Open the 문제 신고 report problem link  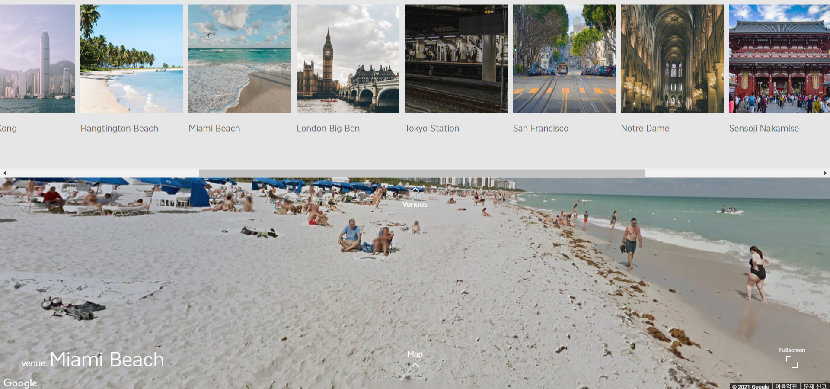click(815, 386)
